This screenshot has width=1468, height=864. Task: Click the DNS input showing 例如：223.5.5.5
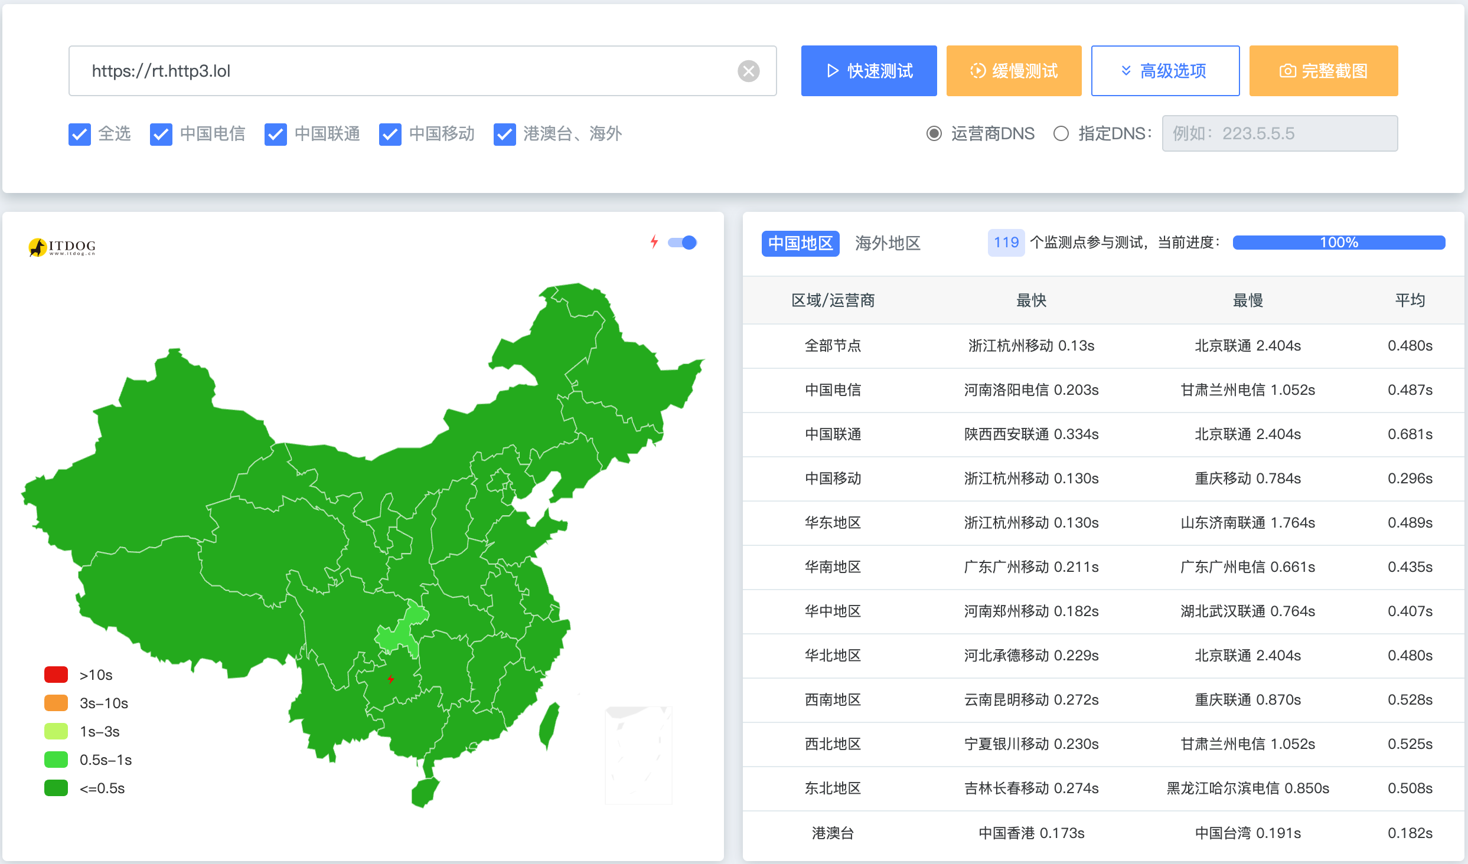(1279, 133)
